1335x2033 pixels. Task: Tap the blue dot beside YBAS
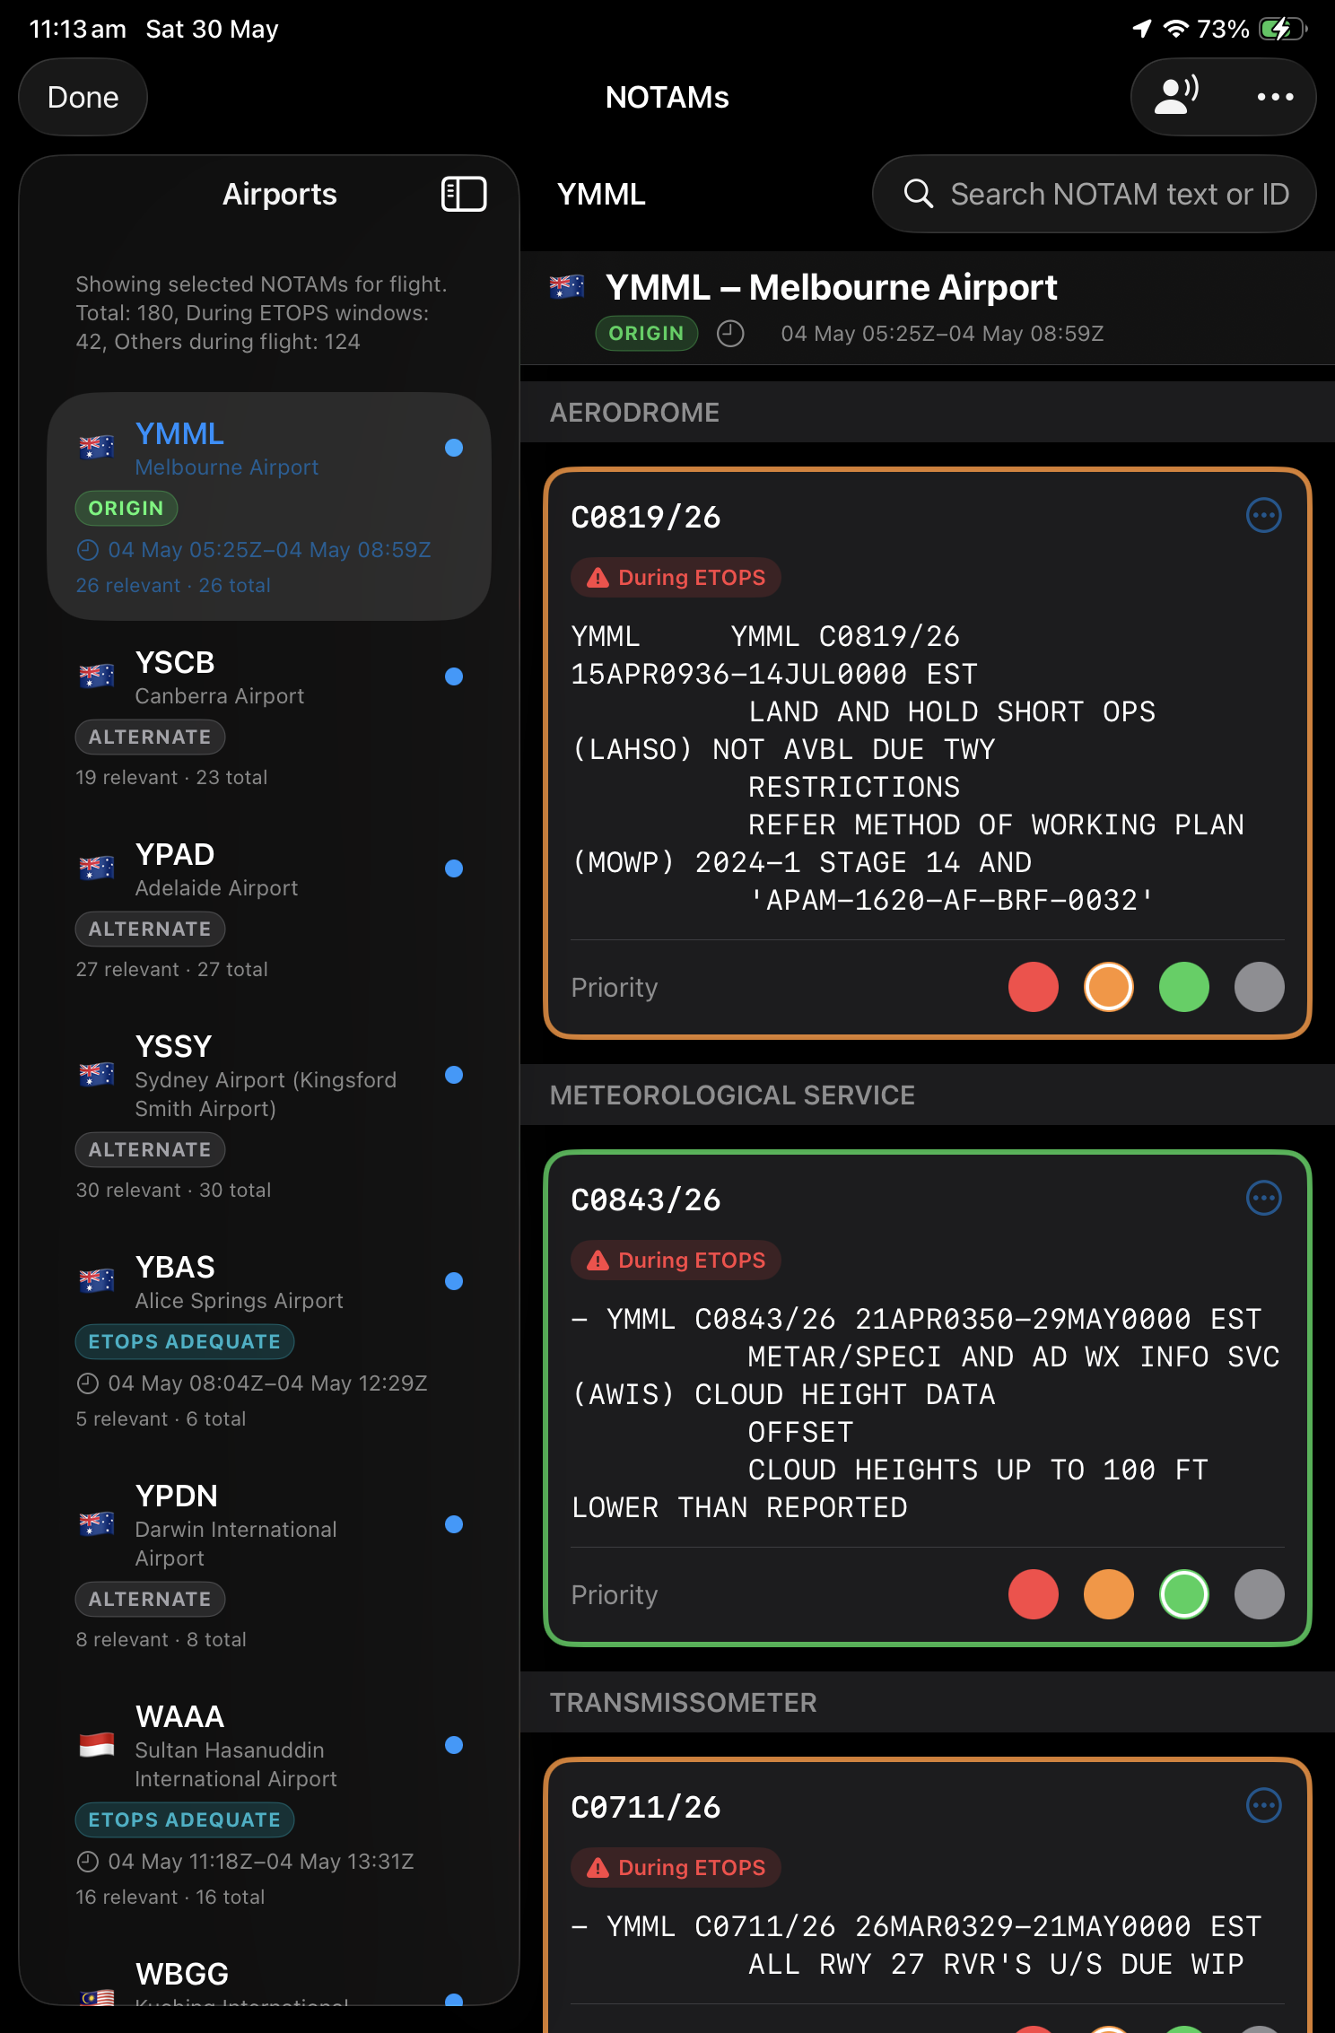(x=454, y=1281)
